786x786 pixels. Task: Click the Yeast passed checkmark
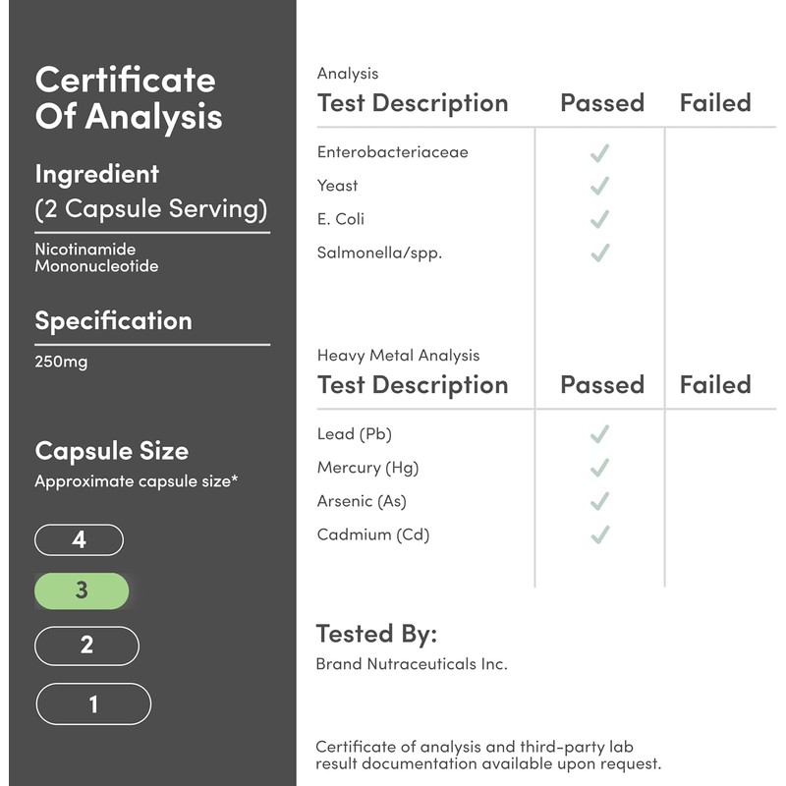click(600, 186)
